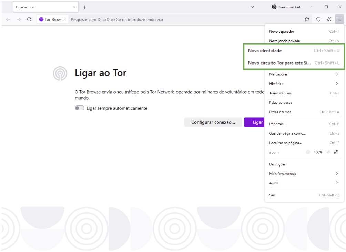346x252 pixels.
Task: Click the forward navigation arrow
Action: [x=19, y=19]
